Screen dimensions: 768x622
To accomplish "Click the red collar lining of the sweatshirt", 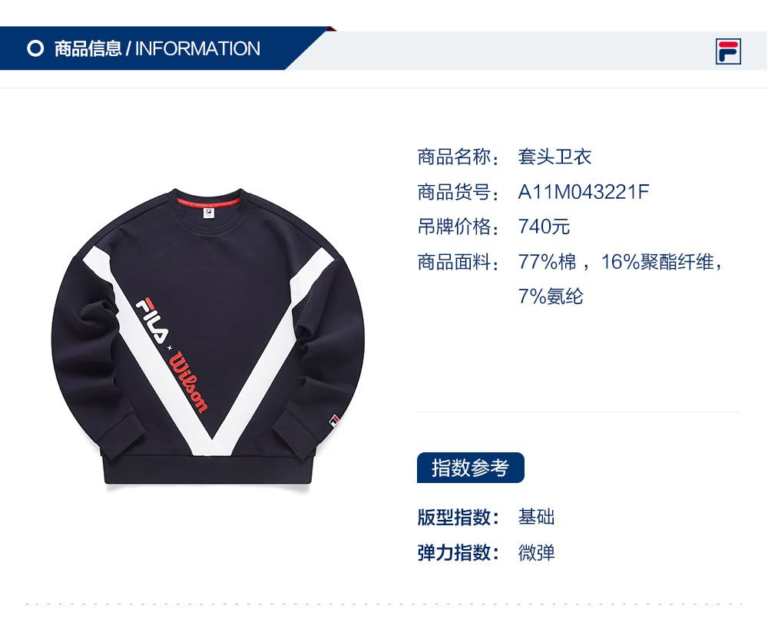I will tap(208, 202).
